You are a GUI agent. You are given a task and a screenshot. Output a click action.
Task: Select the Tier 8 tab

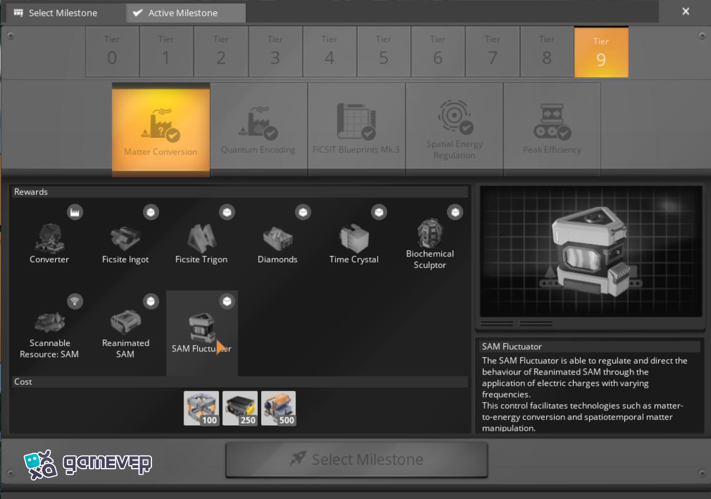547,52
